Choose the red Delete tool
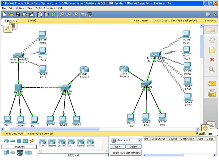The image size is (219, 162). [212, 60]
